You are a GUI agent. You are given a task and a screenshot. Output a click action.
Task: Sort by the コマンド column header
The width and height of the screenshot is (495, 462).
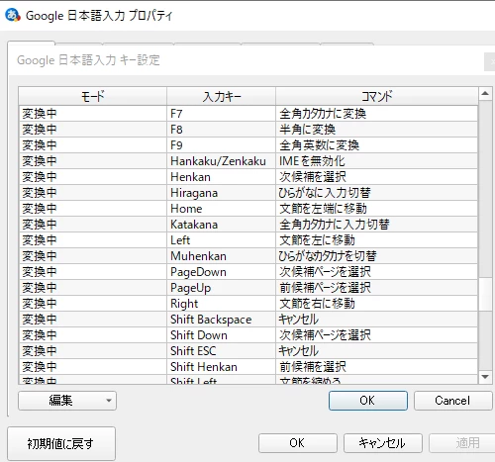377,96
